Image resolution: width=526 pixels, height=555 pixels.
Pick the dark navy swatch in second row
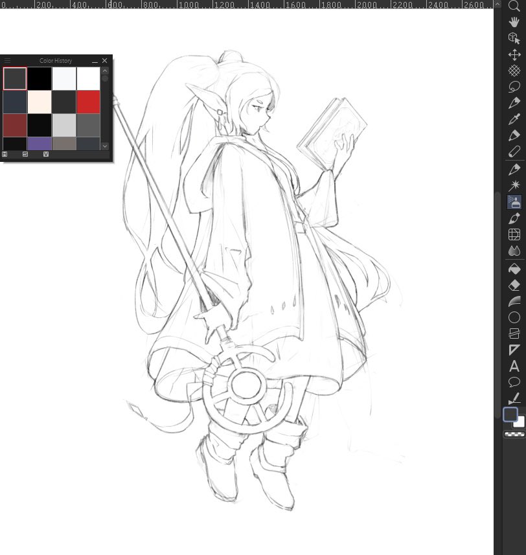coord(15,102)
